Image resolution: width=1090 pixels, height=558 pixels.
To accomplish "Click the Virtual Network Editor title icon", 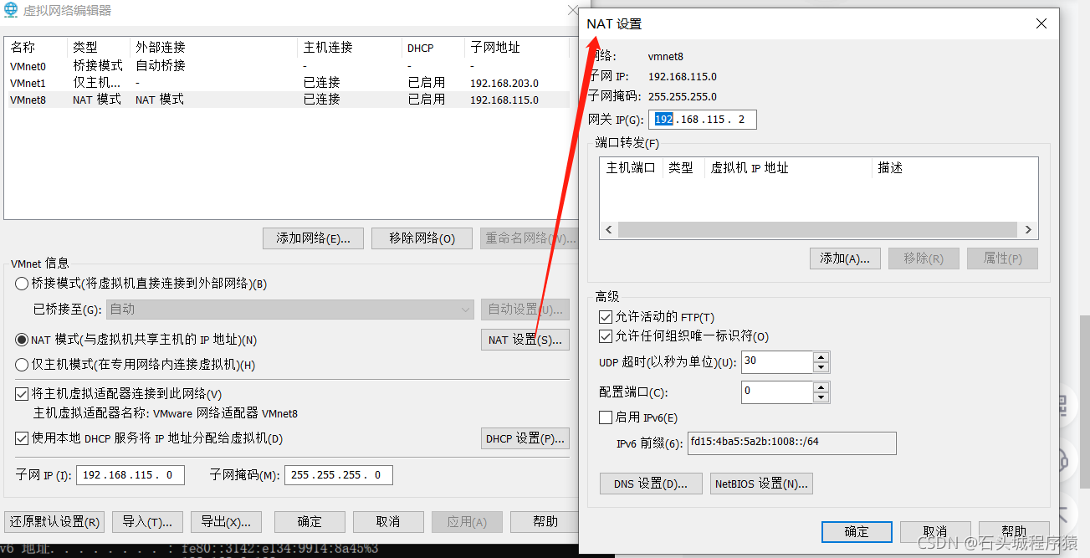I will (x=11, y=10).
